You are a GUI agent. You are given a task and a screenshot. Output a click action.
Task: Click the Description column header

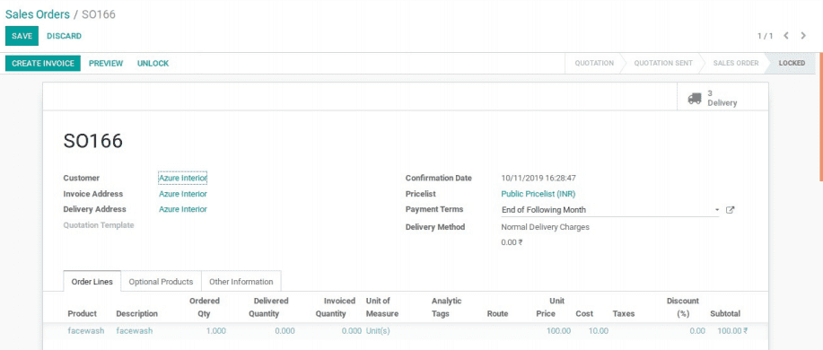coord(137,314)
